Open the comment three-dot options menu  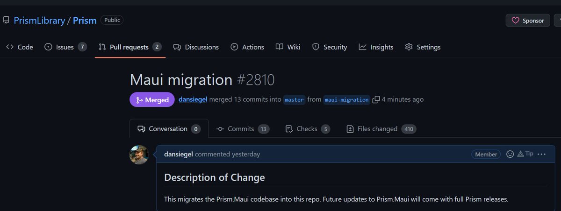click(542, 154)
